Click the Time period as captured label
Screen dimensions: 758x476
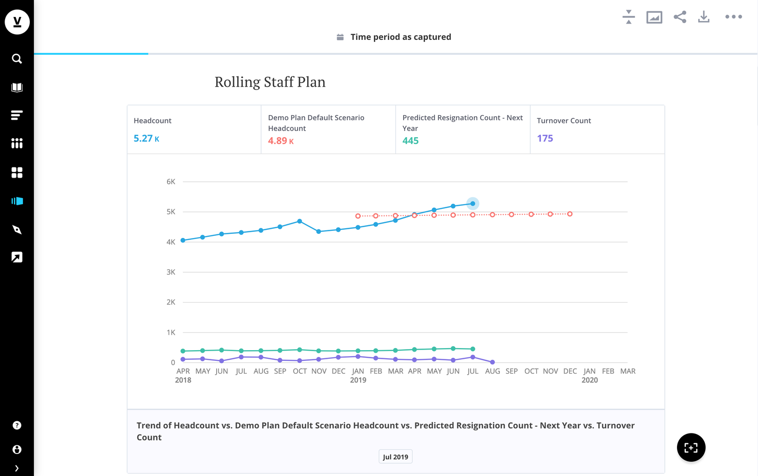point(401,37)
